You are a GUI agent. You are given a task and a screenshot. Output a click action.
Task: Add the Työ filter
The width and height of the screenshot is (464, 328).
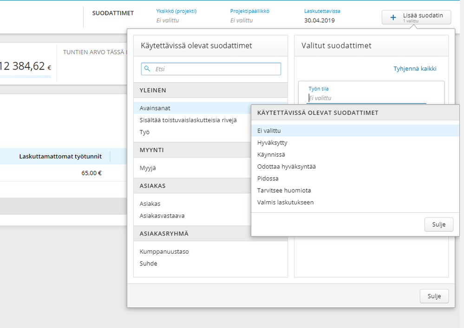pos(192,132)
